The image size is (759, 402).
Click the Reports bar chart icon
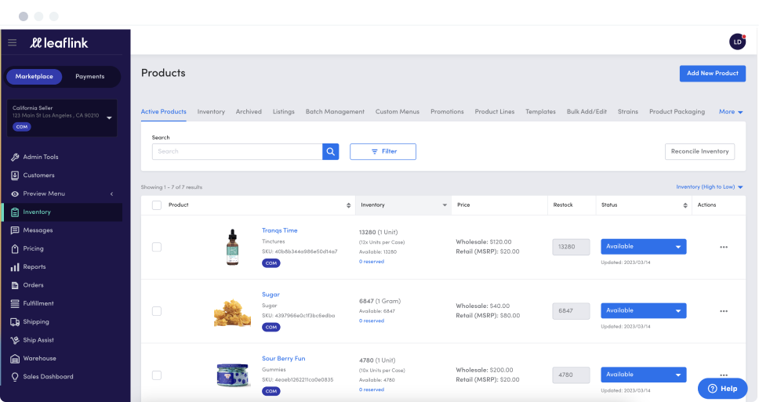(15, 267)
